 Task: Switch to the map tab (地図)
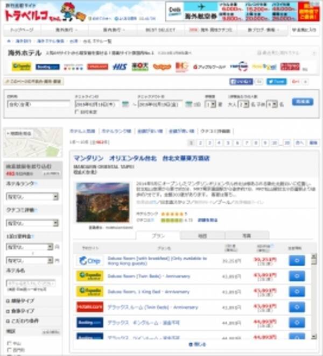point(202,236)
